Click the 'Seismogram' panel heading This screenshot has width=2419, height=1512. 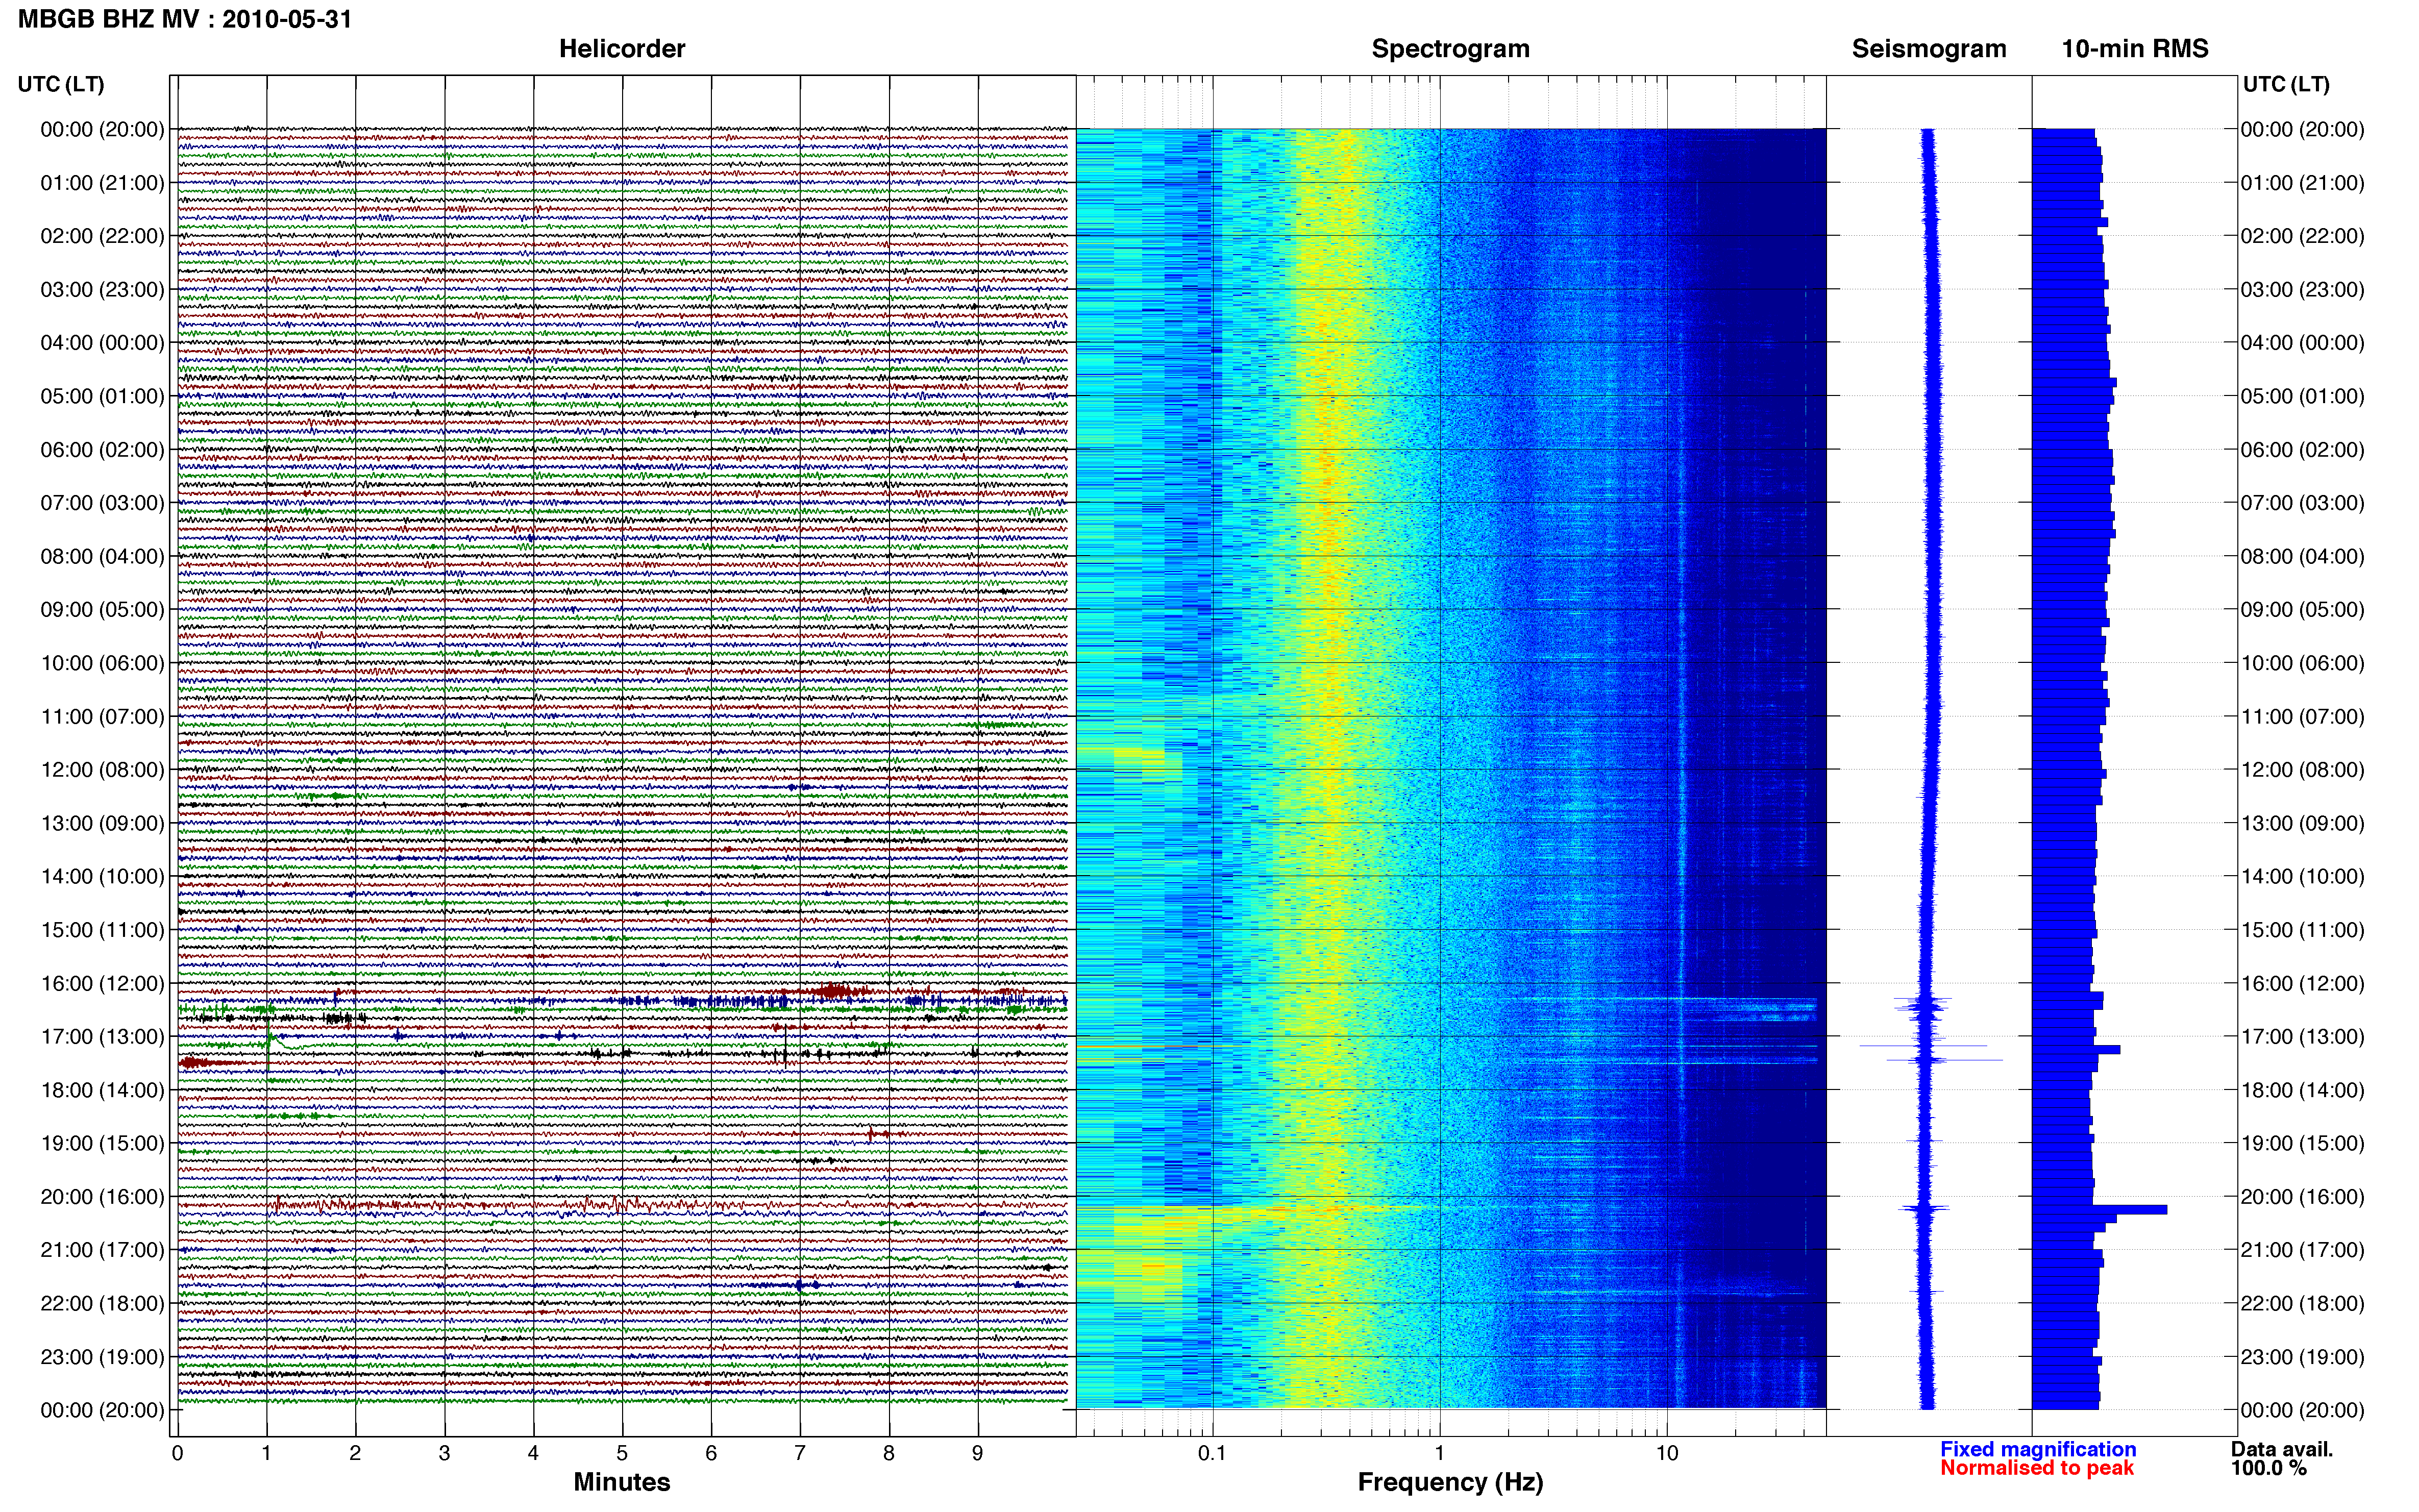(1929, 49)
